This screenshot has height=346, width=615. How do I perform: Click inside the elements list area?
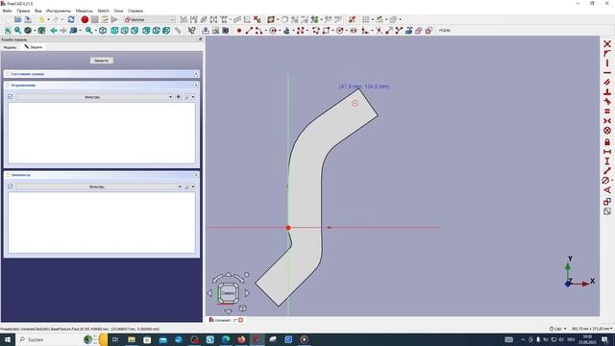click(x=102, y=222)
